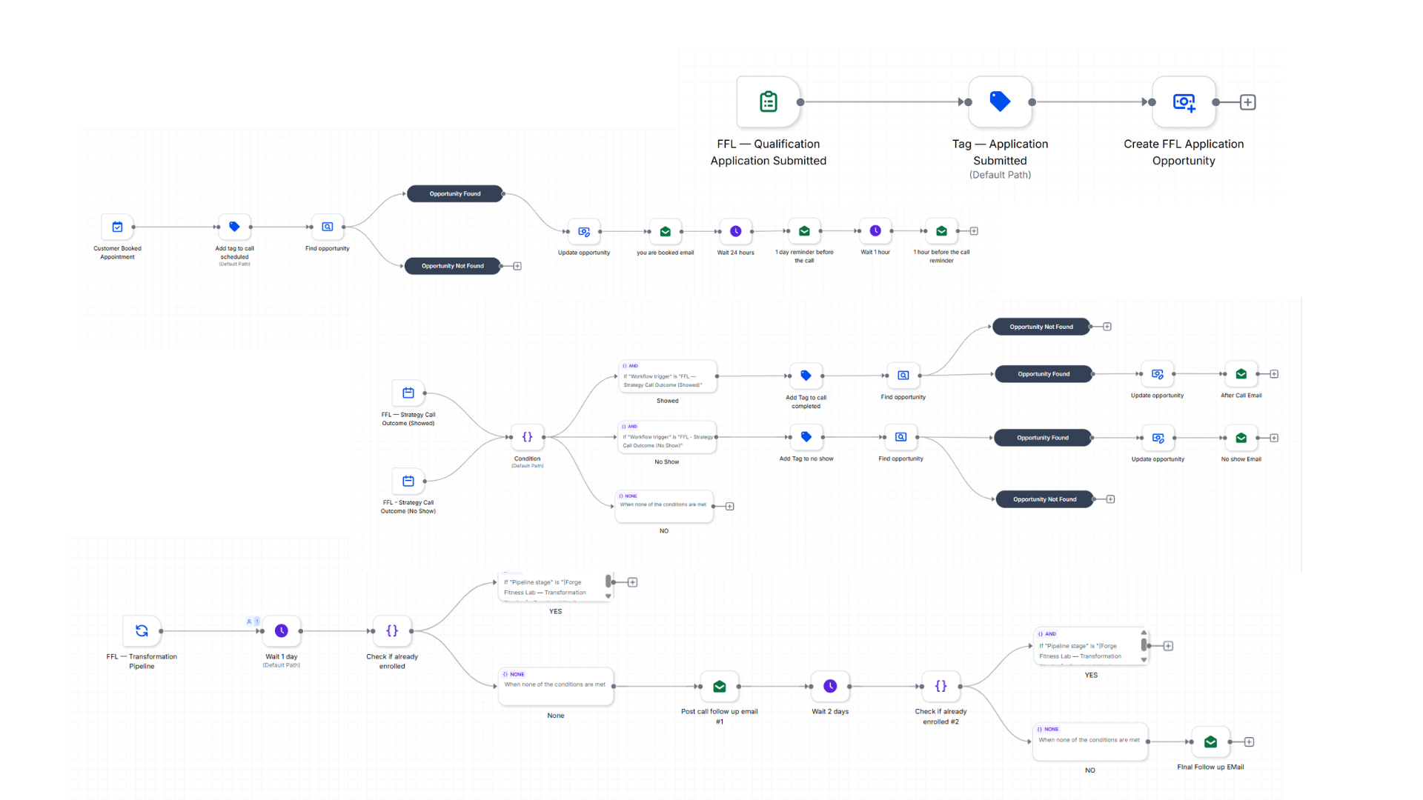Open Find opportunity node after call scheduled tag

pos(328,227)
